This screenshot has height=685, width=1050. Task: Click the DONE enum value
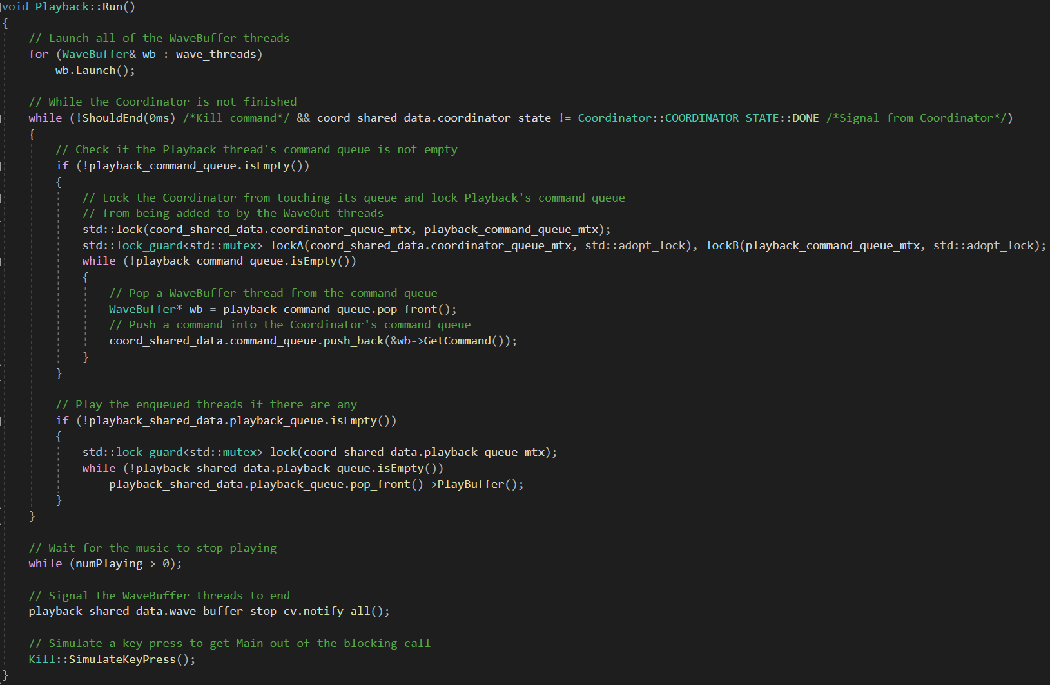click(805, 118)
